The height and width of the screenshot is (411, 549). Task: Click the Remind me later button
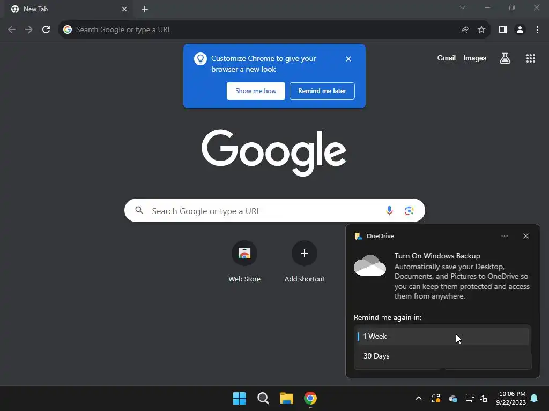pyautogui.click(x=322, y=91)
